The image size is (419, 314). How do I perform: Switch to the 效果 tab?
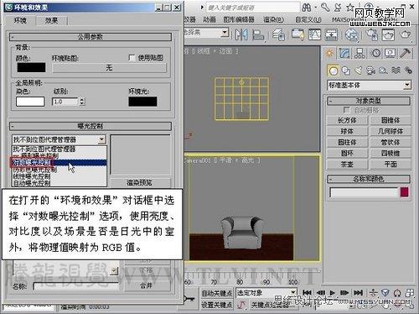pos(52,20)
